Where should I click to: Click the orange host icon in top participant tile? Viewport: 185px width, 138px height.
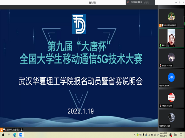click(x=160, y=25)
